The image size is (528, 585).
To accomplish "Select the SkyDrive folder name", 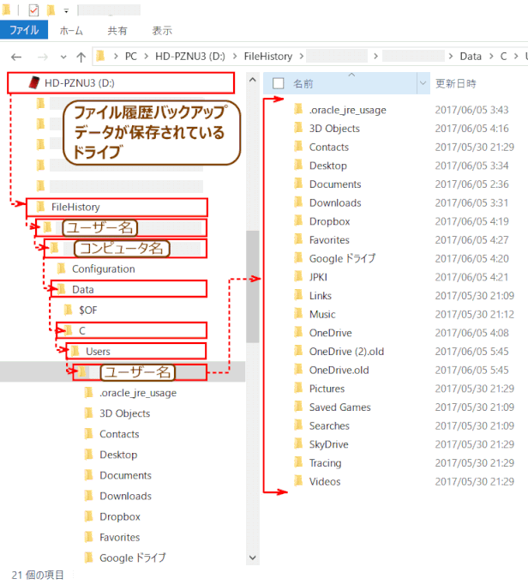I will (328, 444).
